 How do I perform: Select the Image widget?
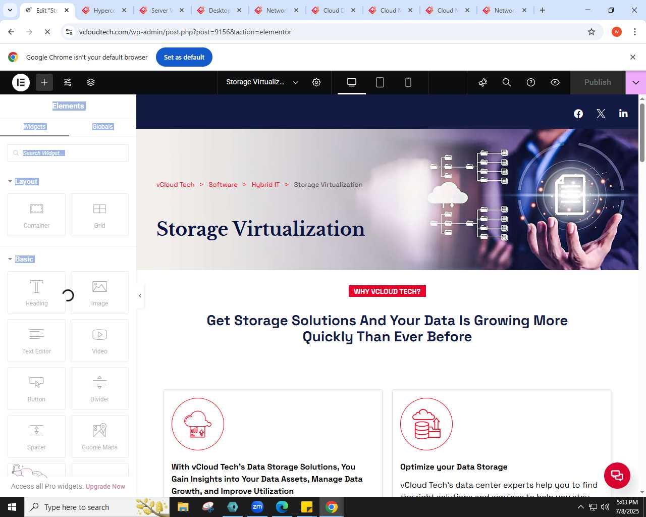99,292
